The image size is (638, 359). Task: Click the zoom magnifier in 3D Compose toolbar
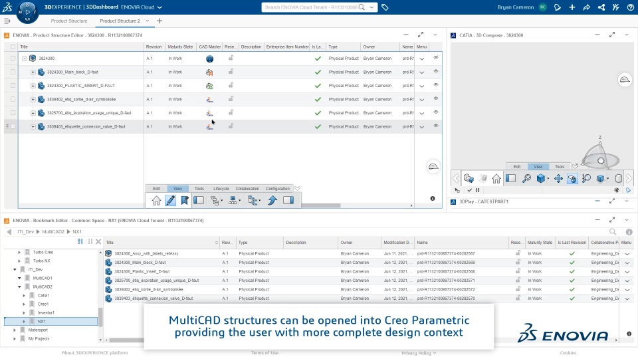pyautogui.click(x=526, y=178)
